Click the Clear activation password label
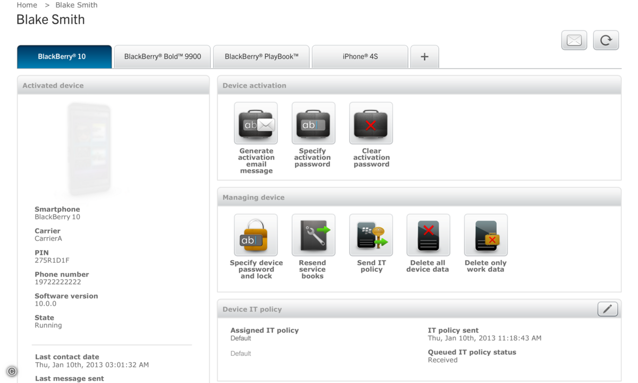Image resolution: width=638 pixels, height=383 pixels. point(372,157)
